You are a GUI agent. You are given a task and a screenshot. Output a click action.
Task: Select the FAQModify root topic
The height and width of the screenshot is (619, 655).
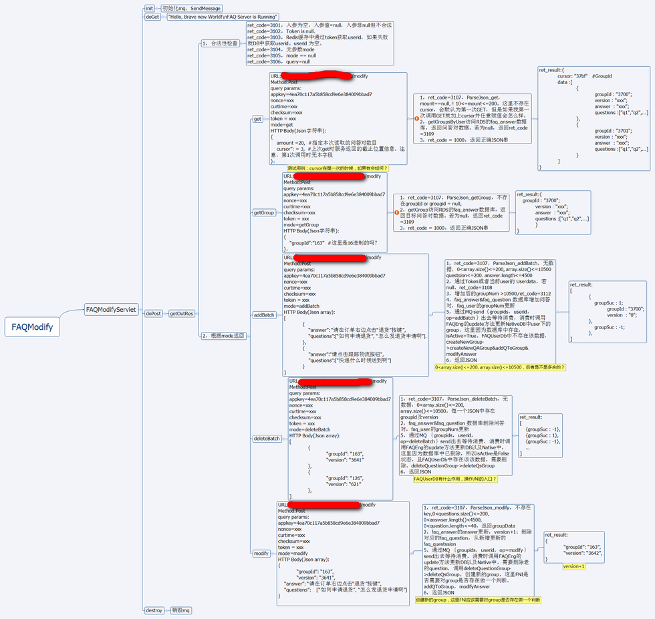click(x=33, y=327)
